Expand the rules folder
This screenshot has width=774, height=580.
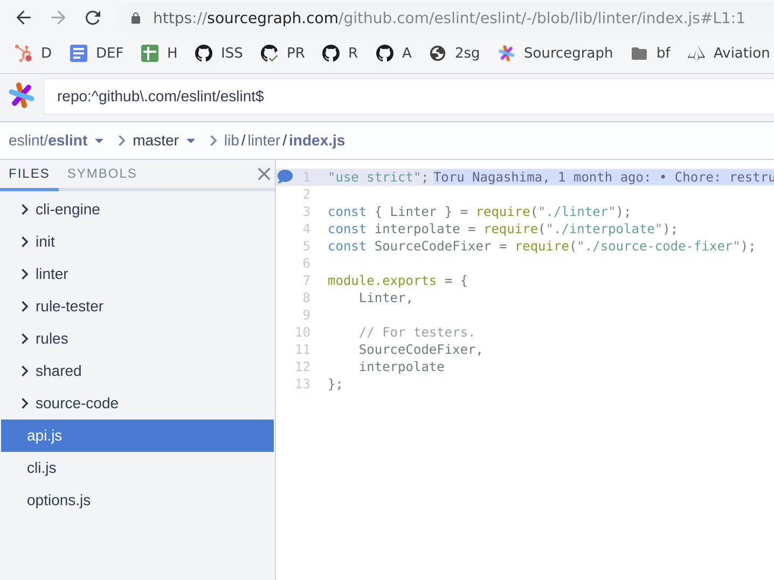[137, 339]
